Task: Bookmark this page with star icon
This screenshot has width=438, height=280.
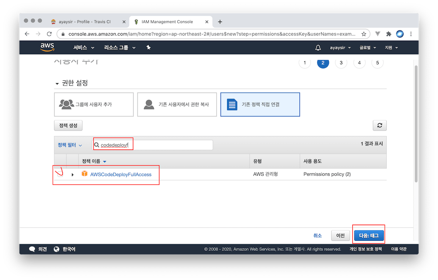Action: [x=364, y=34]
